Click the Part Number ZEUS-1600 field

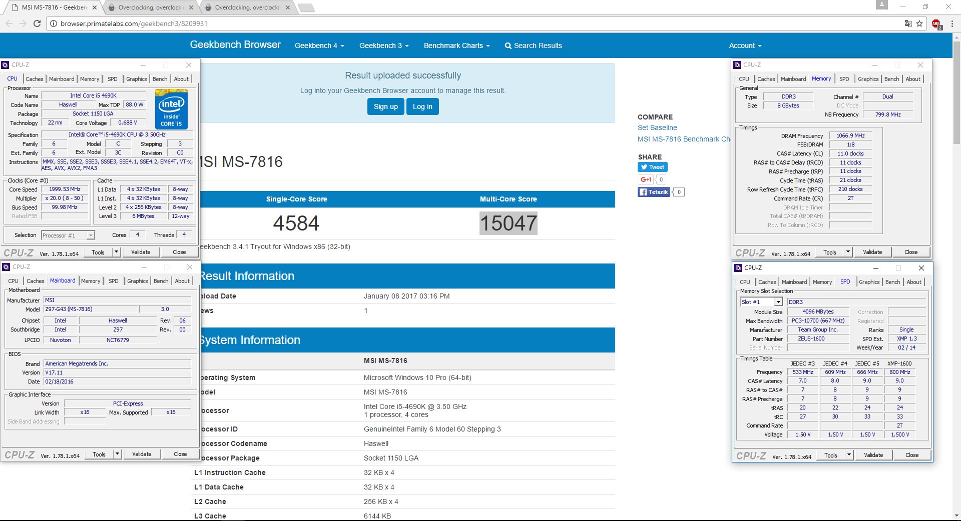click(x=818, y=338)
